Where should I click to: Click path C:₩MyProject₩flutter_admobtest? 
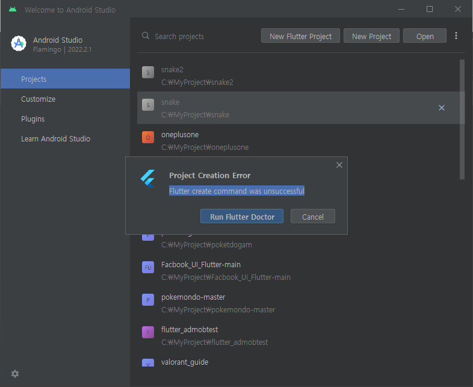[x=214, y=342]
